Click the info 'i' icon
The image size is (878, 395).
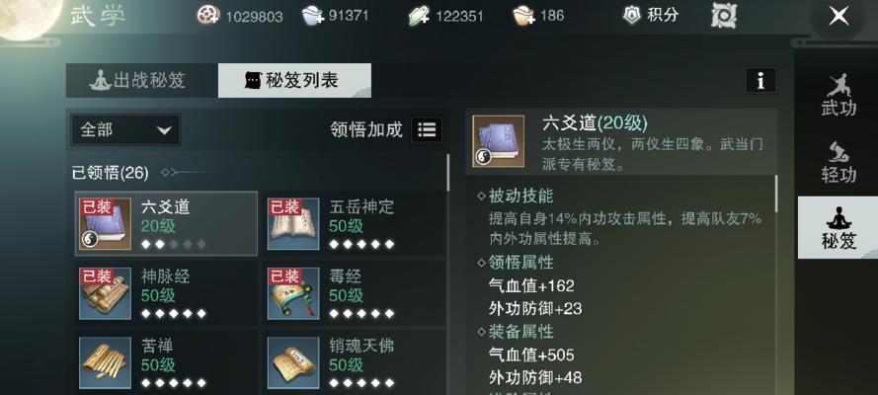tap(760, 81)
